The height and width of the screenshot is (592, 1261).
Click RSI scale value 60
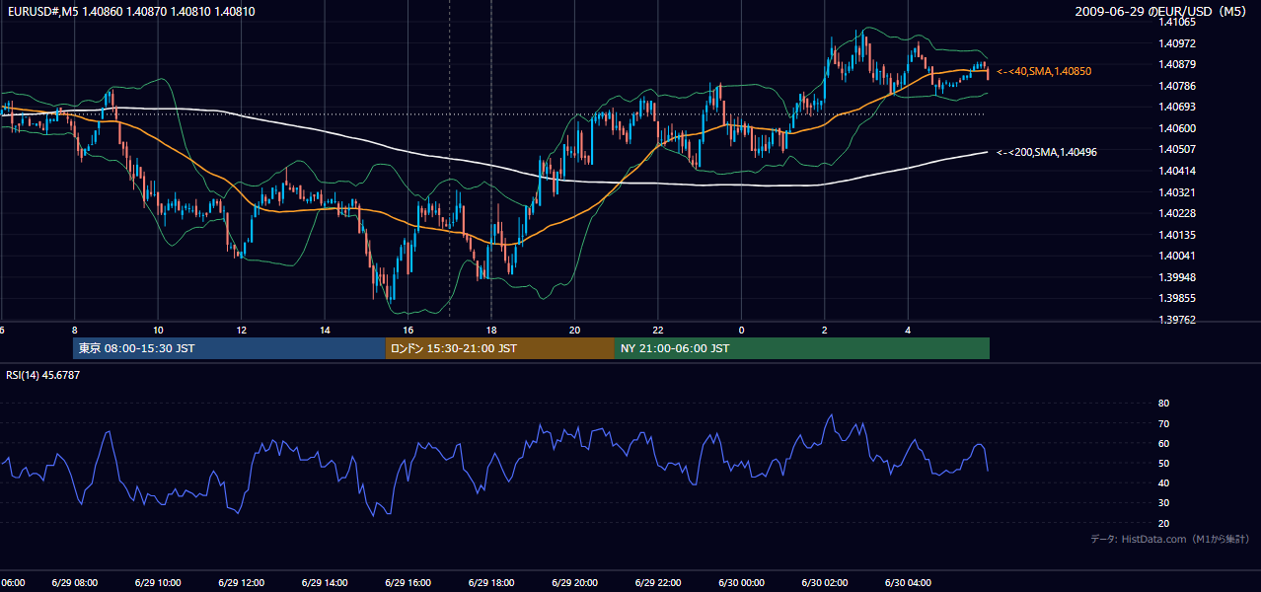[1164, 443]
